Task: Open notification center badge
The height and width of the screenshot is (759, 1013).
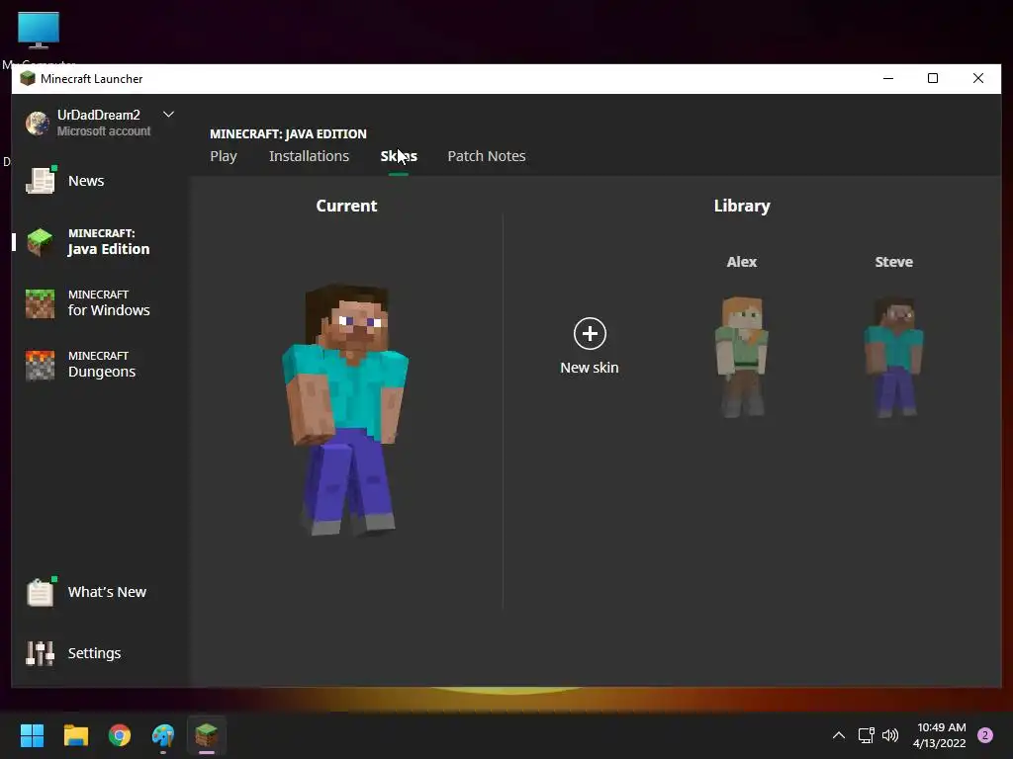Action: 985,735
